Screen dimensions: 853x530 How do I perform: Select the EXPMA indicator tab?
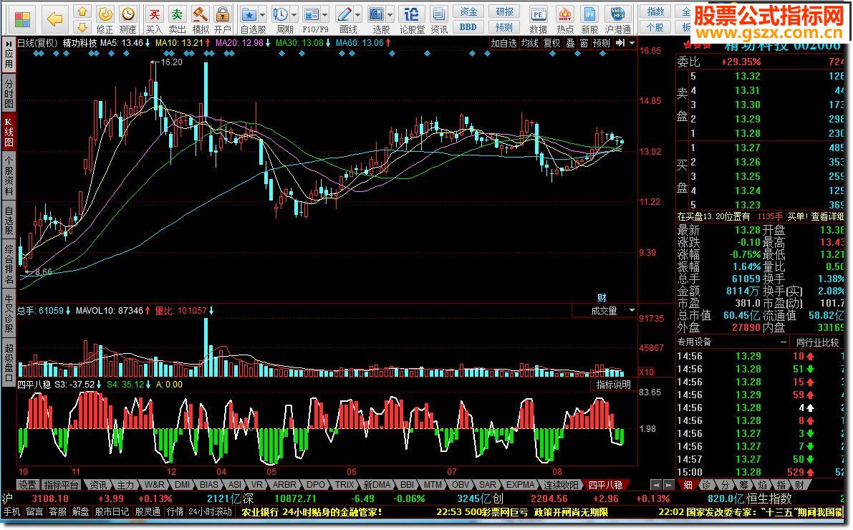tap(521, 485)
